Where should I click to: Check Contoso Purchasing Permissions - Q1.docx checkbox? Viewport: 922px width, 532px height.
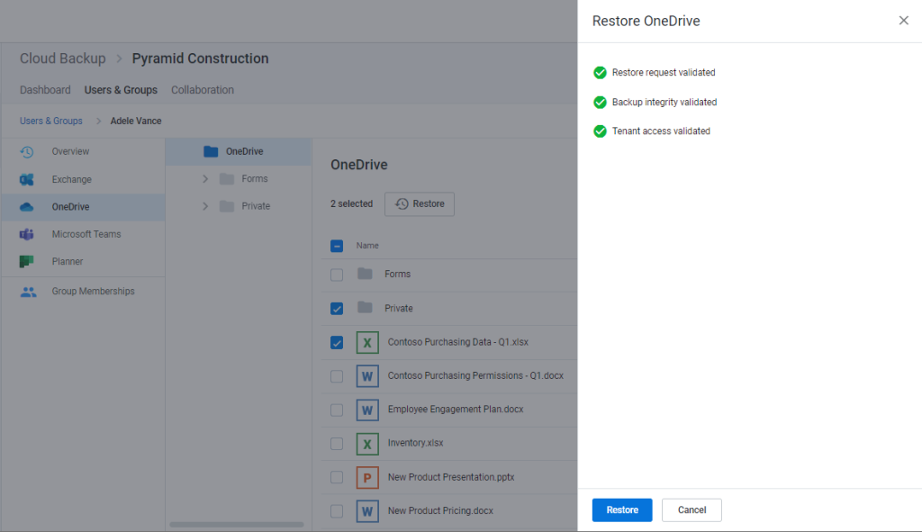tap(337, 376)
